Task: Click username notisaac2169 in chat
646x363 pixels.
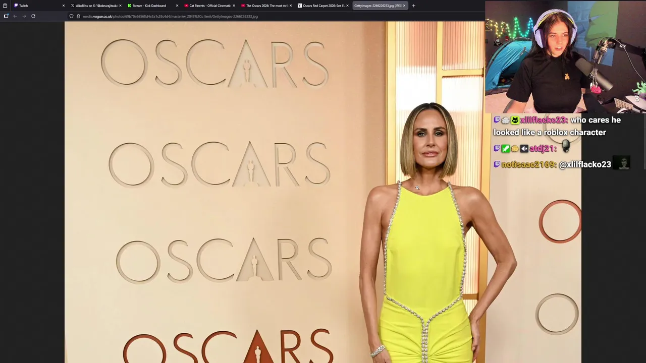Action: click(x=529, y=164)
